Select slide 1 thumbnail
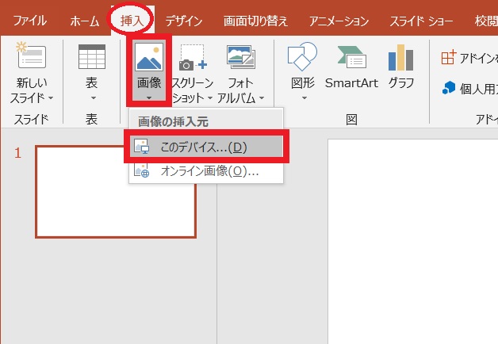This screenshot has width=498, height=344. [116, 191]
